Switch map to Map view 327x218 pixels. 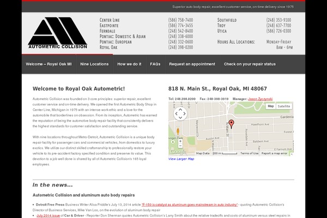tap(271, 106)
